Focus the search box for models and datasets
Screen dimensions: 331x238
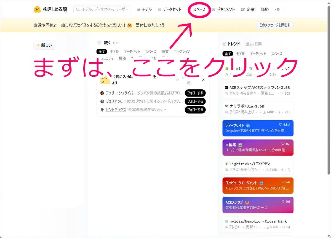pos(102,9)
